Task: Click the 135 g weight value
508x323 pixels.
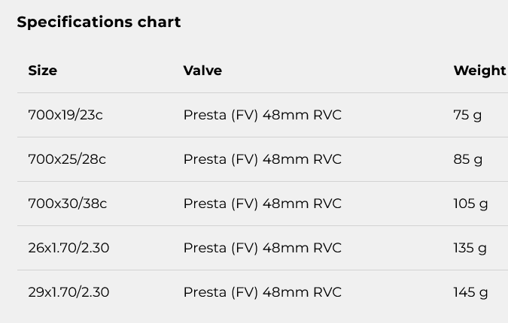Action: point(470,249)
